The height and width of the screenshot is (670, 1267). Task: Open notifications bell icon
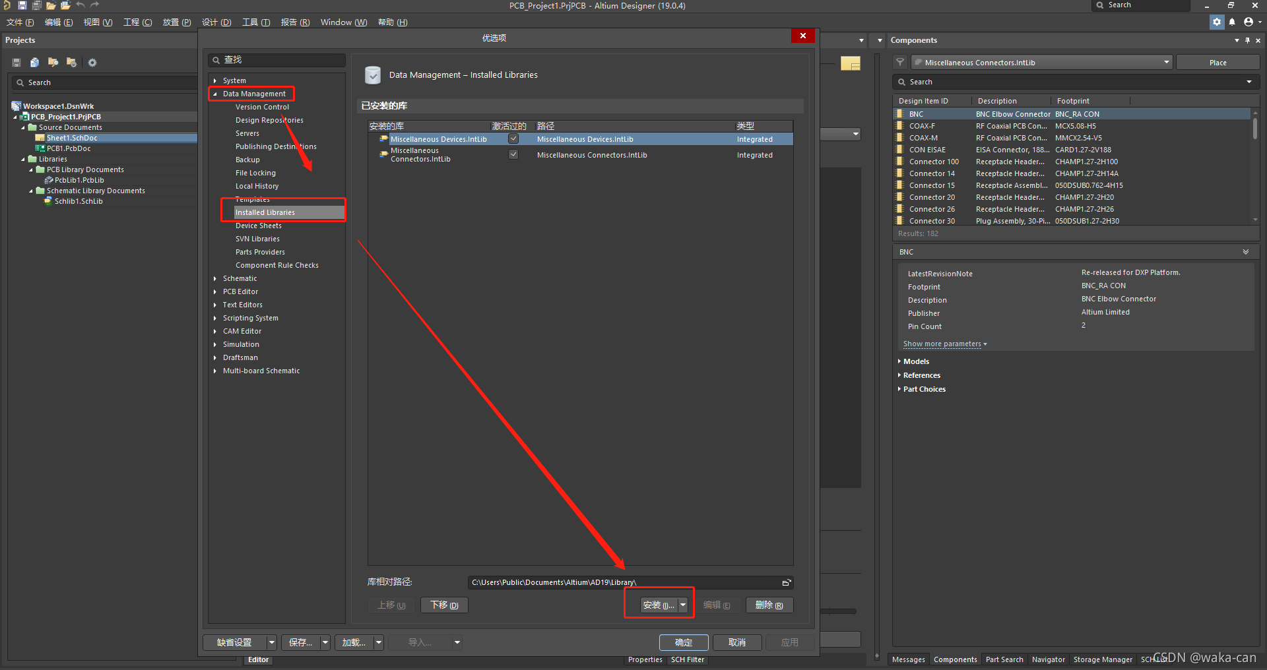pyautogui.click(x=1232, y=22)
